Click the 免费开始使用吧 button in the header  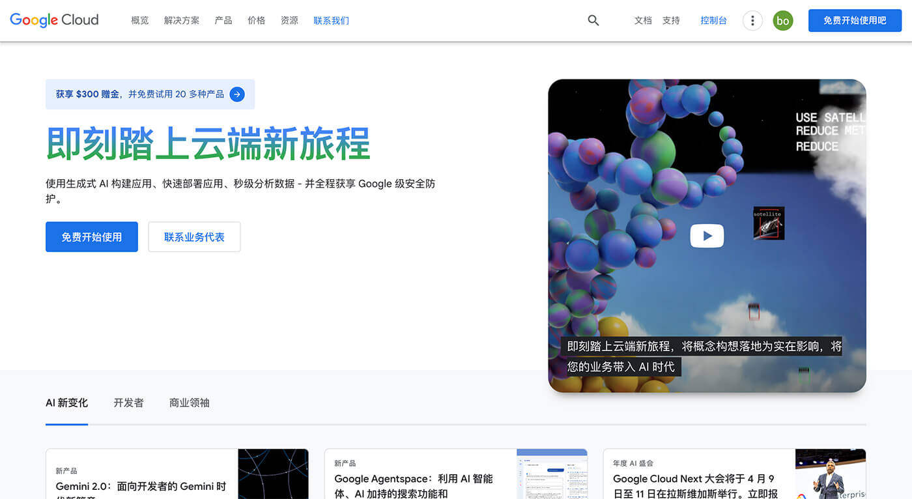[855, 21]
